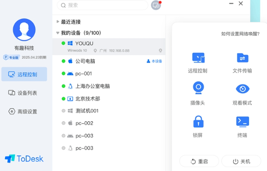
Task: Open the Terminal (终端) icon
Action: (x=243, y=122)
